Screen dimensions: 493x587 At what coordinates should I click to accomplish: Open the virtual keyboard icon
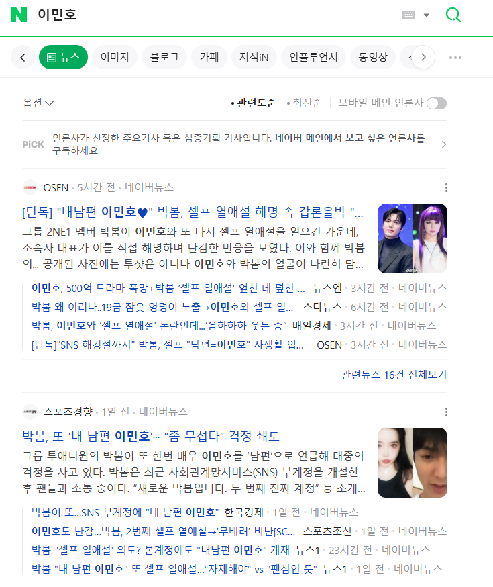[408, 15]
